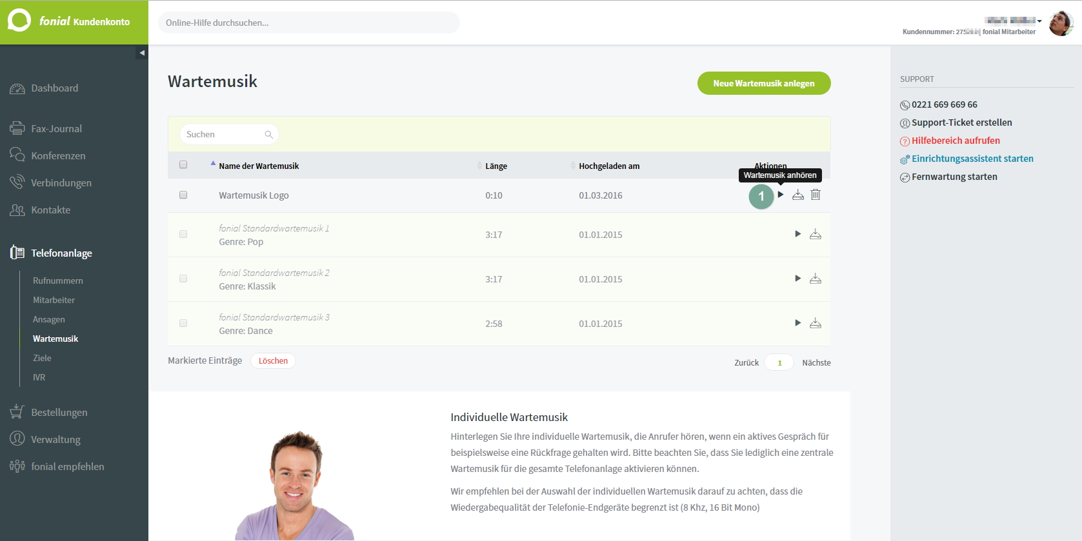Open Ansagen in Telefonanlage submenu
This screenshot has width=1082, height=541.
click(x=49, y=319)
